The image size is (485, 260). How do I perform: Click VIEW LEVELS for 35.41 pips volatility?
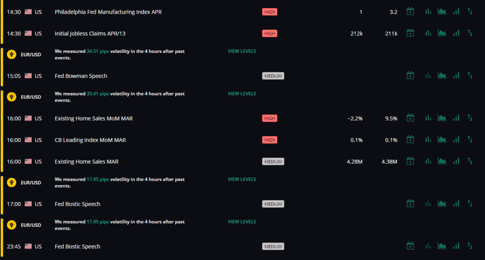click(242, 94)
